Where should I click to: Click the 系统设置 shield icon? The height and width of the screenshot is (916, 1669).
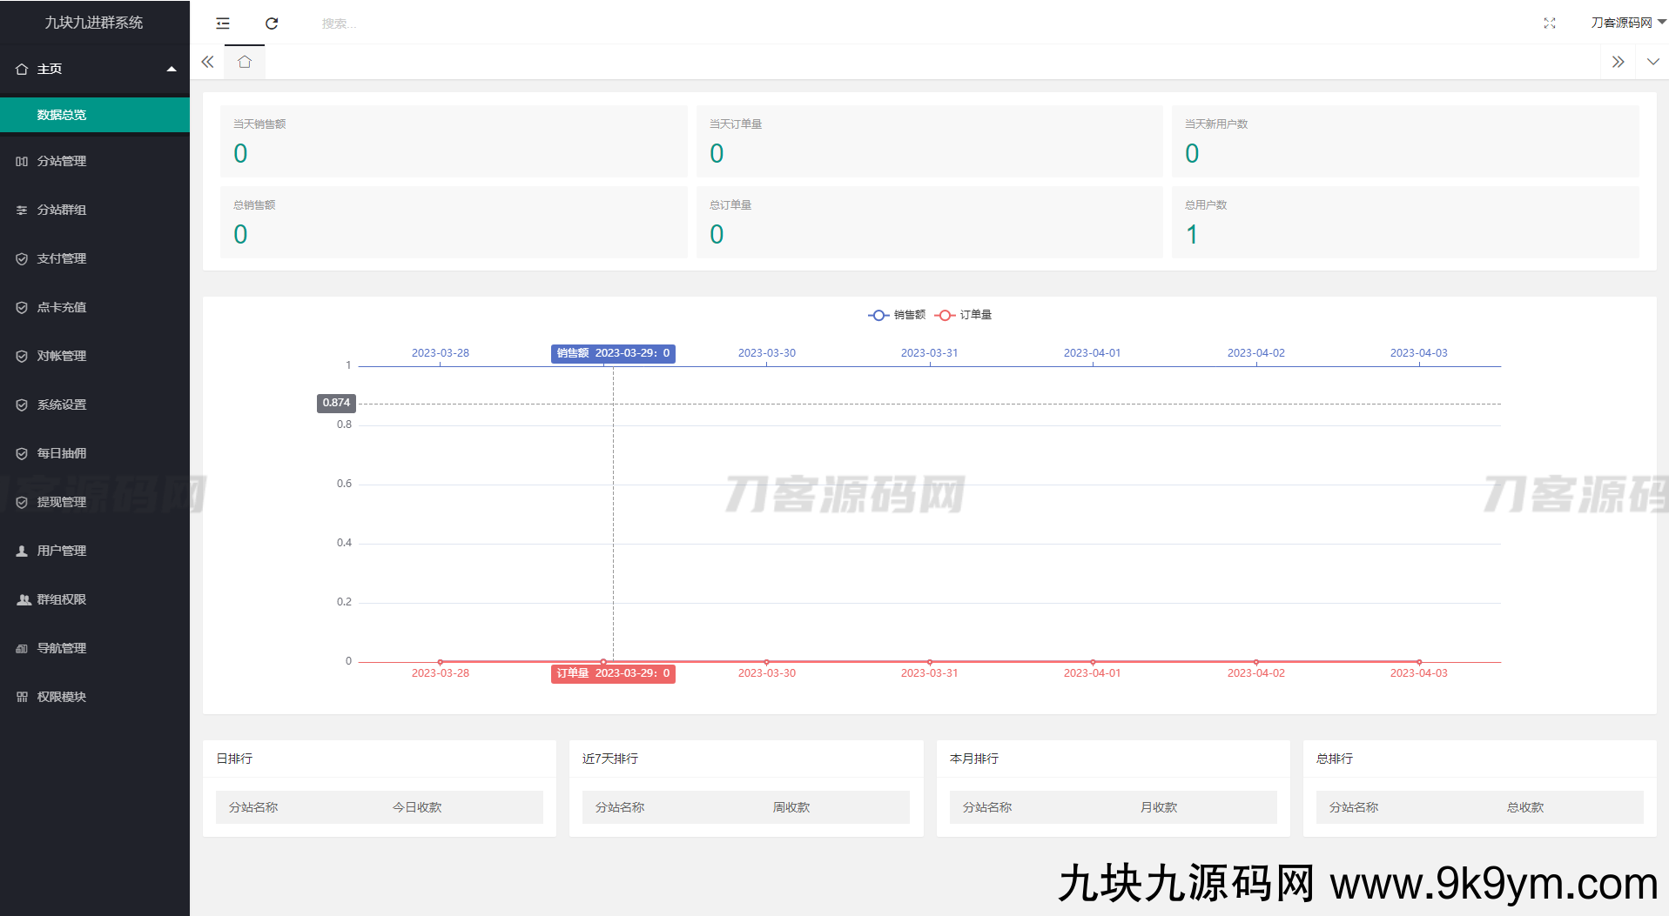[22, 405]
